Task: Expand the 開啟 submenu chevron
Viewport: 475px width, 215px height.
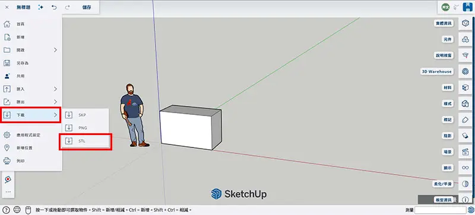Action: 55,50
